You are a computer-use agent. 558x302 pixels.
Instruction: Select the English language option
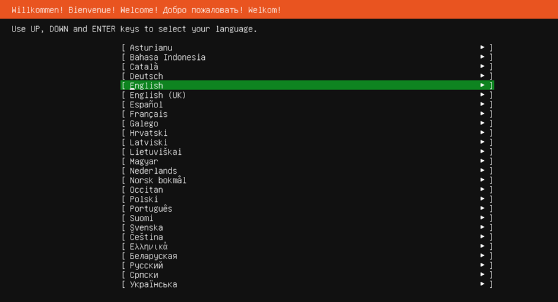(146, 85)
